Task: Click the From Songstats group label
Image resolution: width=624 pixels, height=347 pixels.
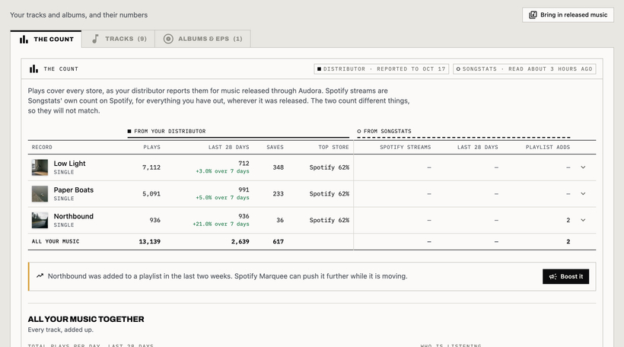Action: coord(384,132)
